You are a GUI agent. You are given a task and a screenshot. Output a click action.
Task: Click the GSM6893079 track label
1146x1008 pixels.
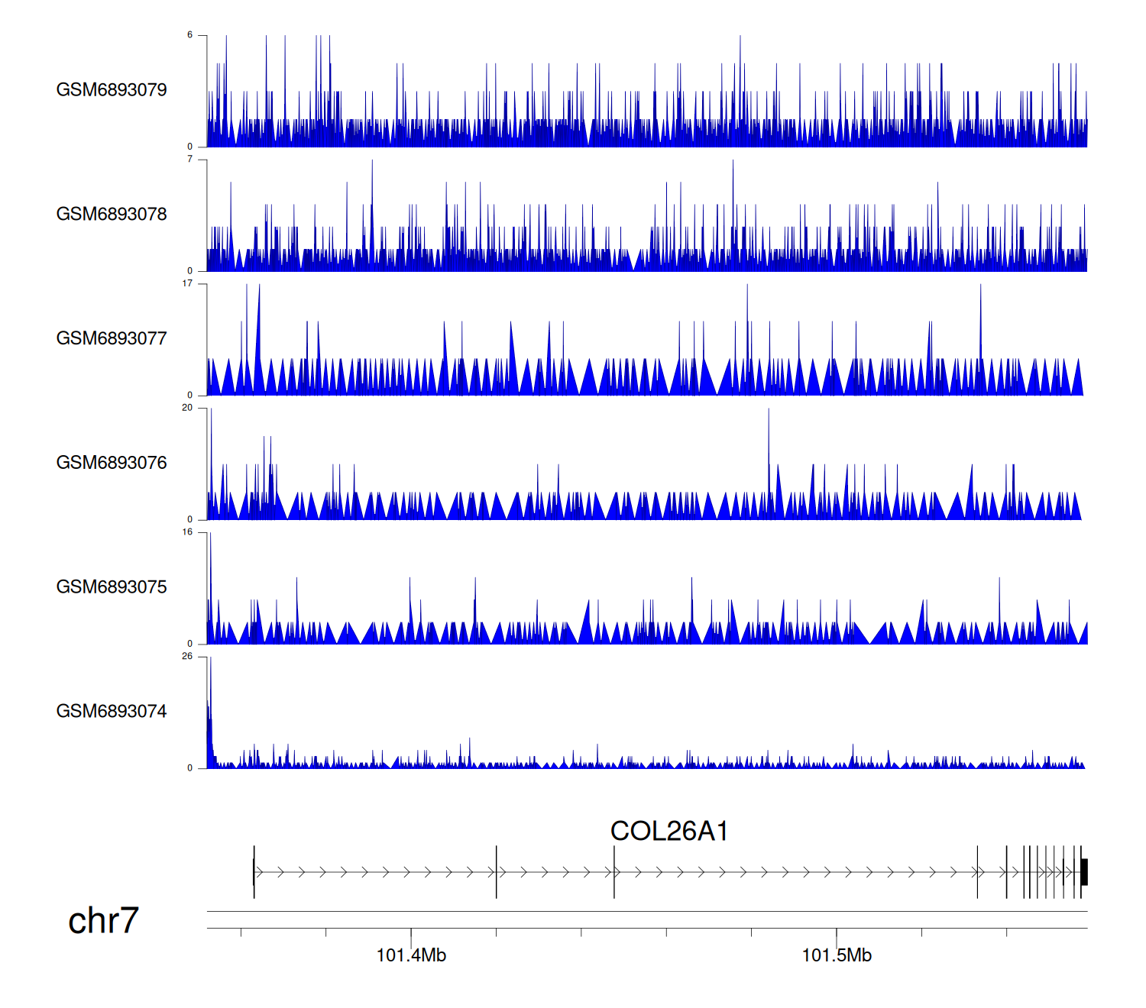(x=112, y=90)
